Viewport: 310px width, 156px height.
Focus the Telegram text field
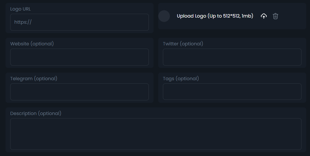coord(80,92)
